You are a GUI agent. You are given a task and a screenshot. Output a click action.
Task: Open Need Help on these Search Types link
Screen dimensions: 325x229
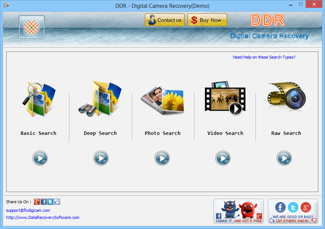tap(264, 57)
